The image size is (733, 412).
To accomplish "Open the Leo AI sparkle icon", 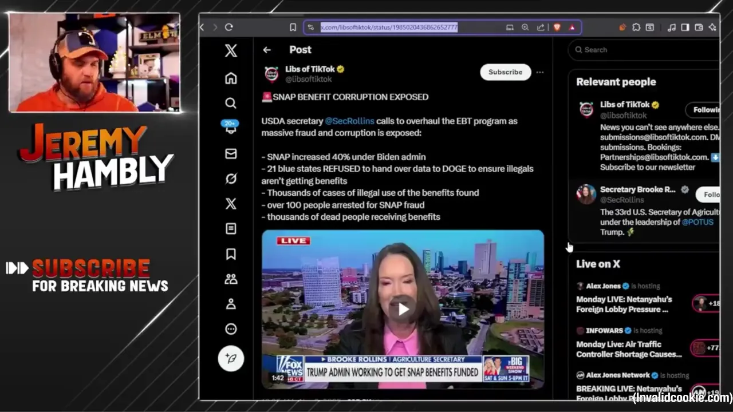I will 712,27.
